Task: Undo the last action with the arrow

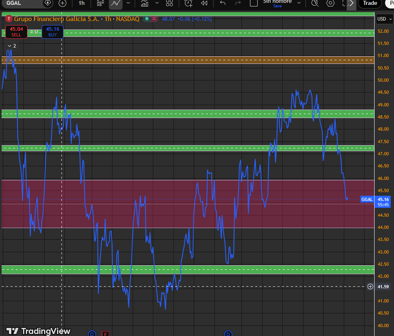Action: click(222, 3)
